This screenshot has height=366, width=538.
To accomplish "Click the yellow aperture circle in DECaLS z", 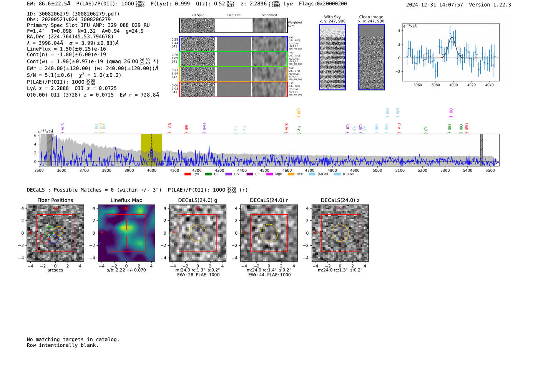I will point(340,233).
